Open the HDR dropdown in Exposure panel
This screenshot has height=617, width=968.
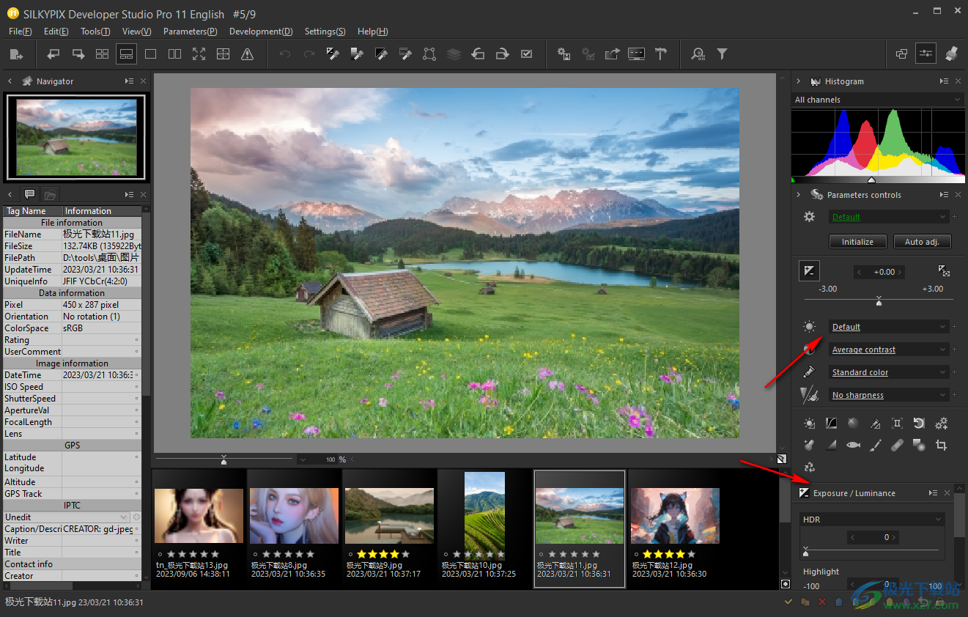click(871, 519)
